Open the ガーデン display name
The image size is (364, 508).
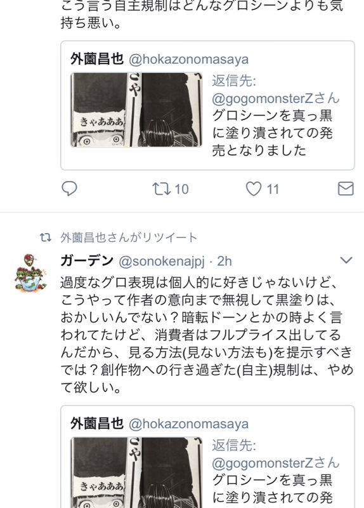(x=87, y=261)
